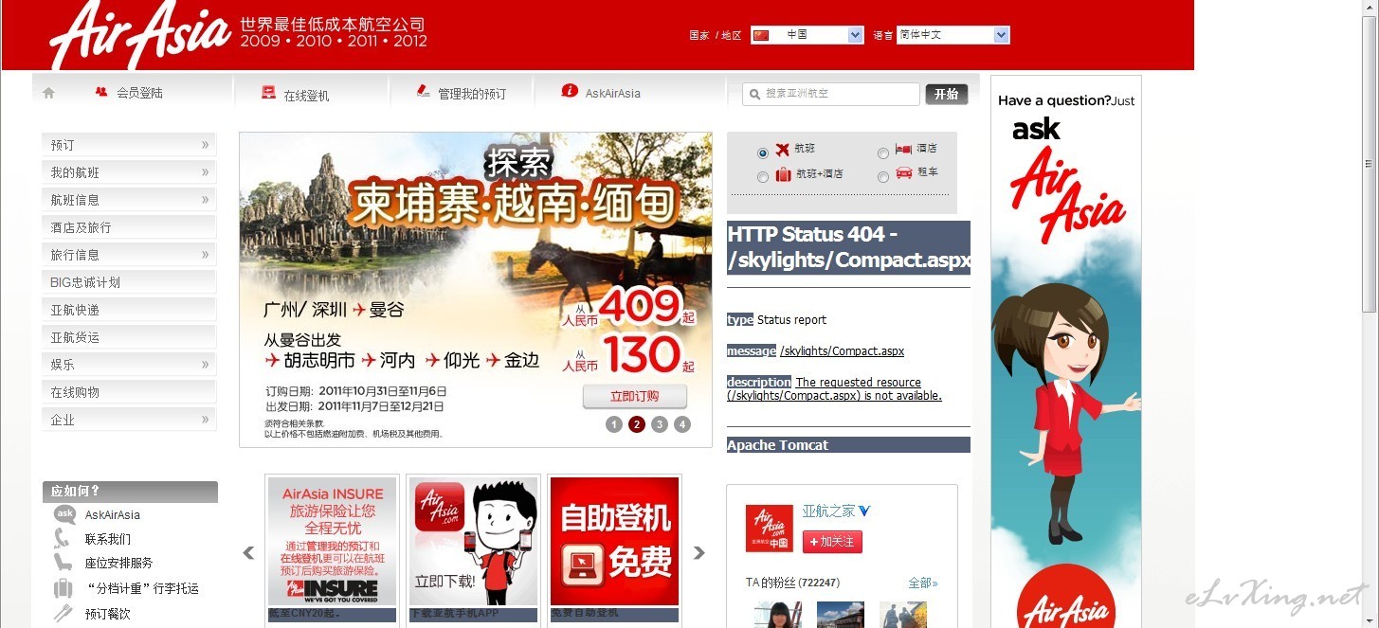Open the language 简体中文 dropdown
The width and height of the screenshot is (1379, 628).
click(x=953, y=35)
